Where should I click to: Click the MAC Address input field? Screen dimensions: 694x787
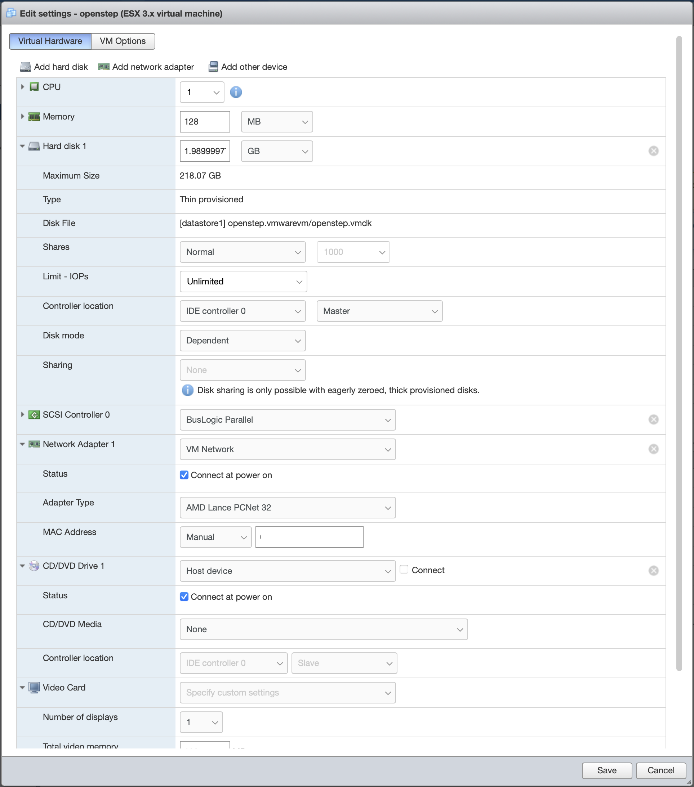pos(309,537)
